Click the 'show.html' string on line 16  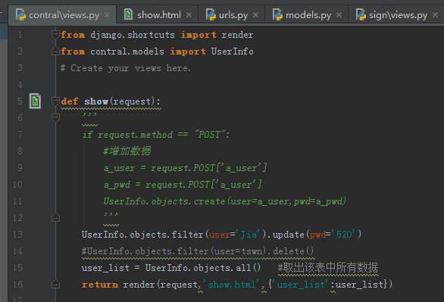tap(232, 285)
